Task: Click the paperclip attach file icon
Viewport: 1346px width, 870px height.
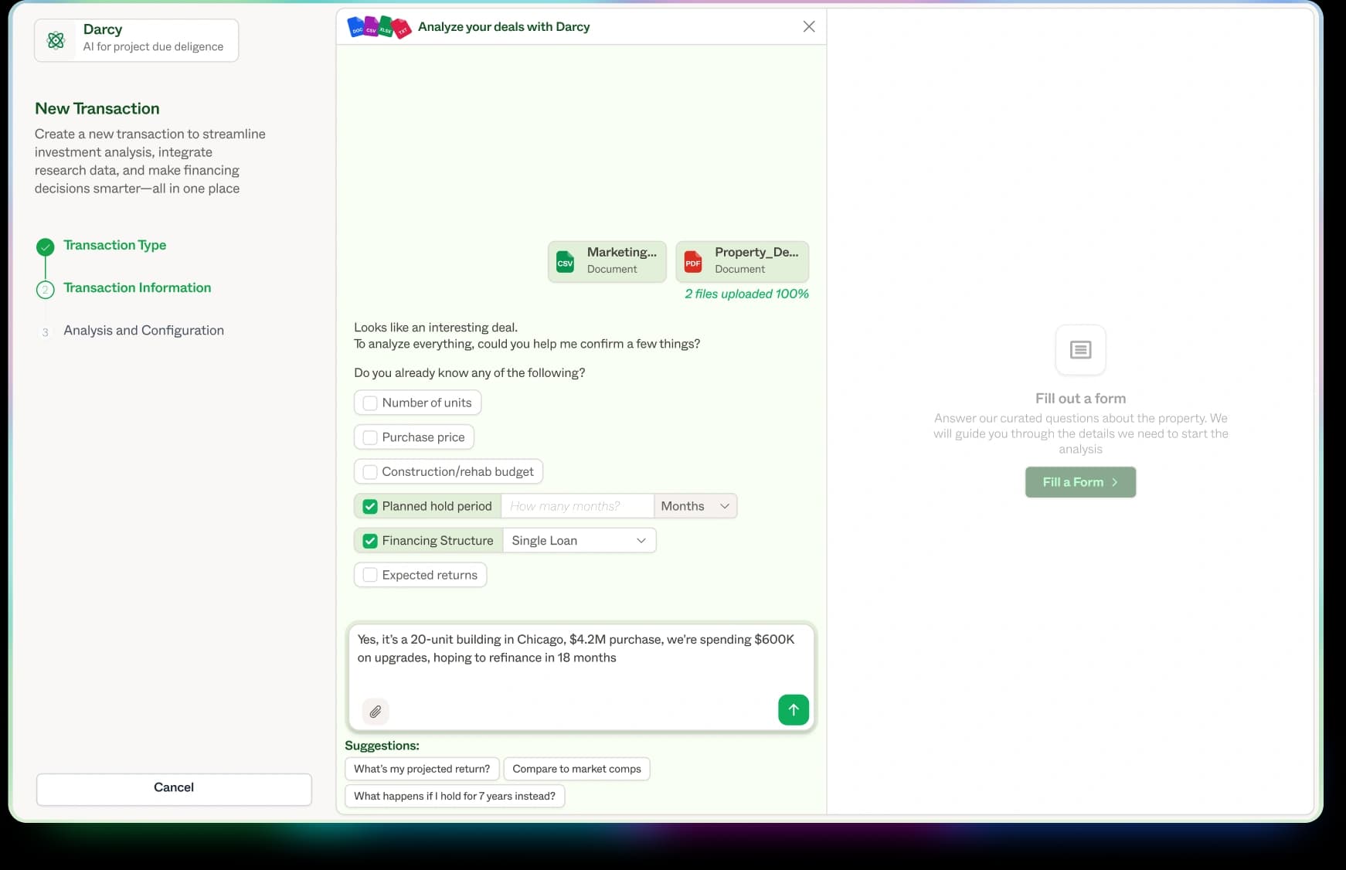Action: (x=376, y=711)
